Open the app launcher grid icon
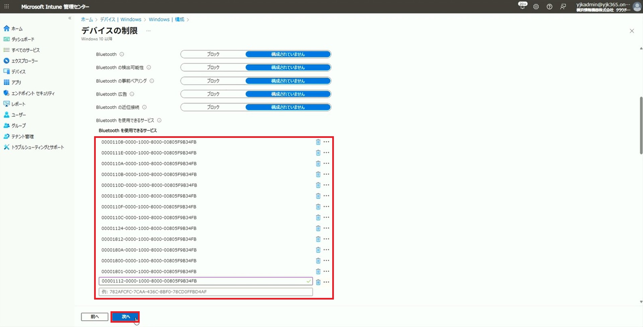This screenshot has height=327, width=643. click(7, 7)
